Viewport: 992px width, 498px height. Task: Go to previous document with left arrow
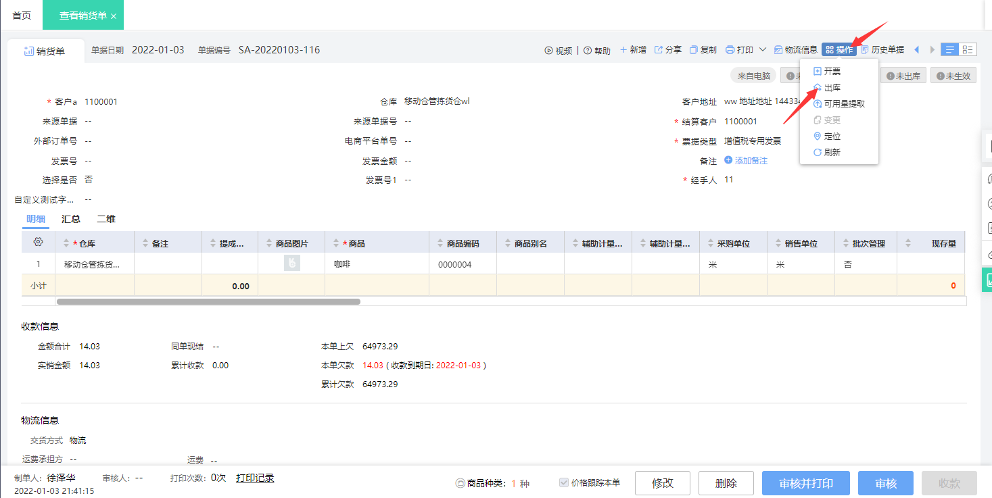(x=917, y=50)
